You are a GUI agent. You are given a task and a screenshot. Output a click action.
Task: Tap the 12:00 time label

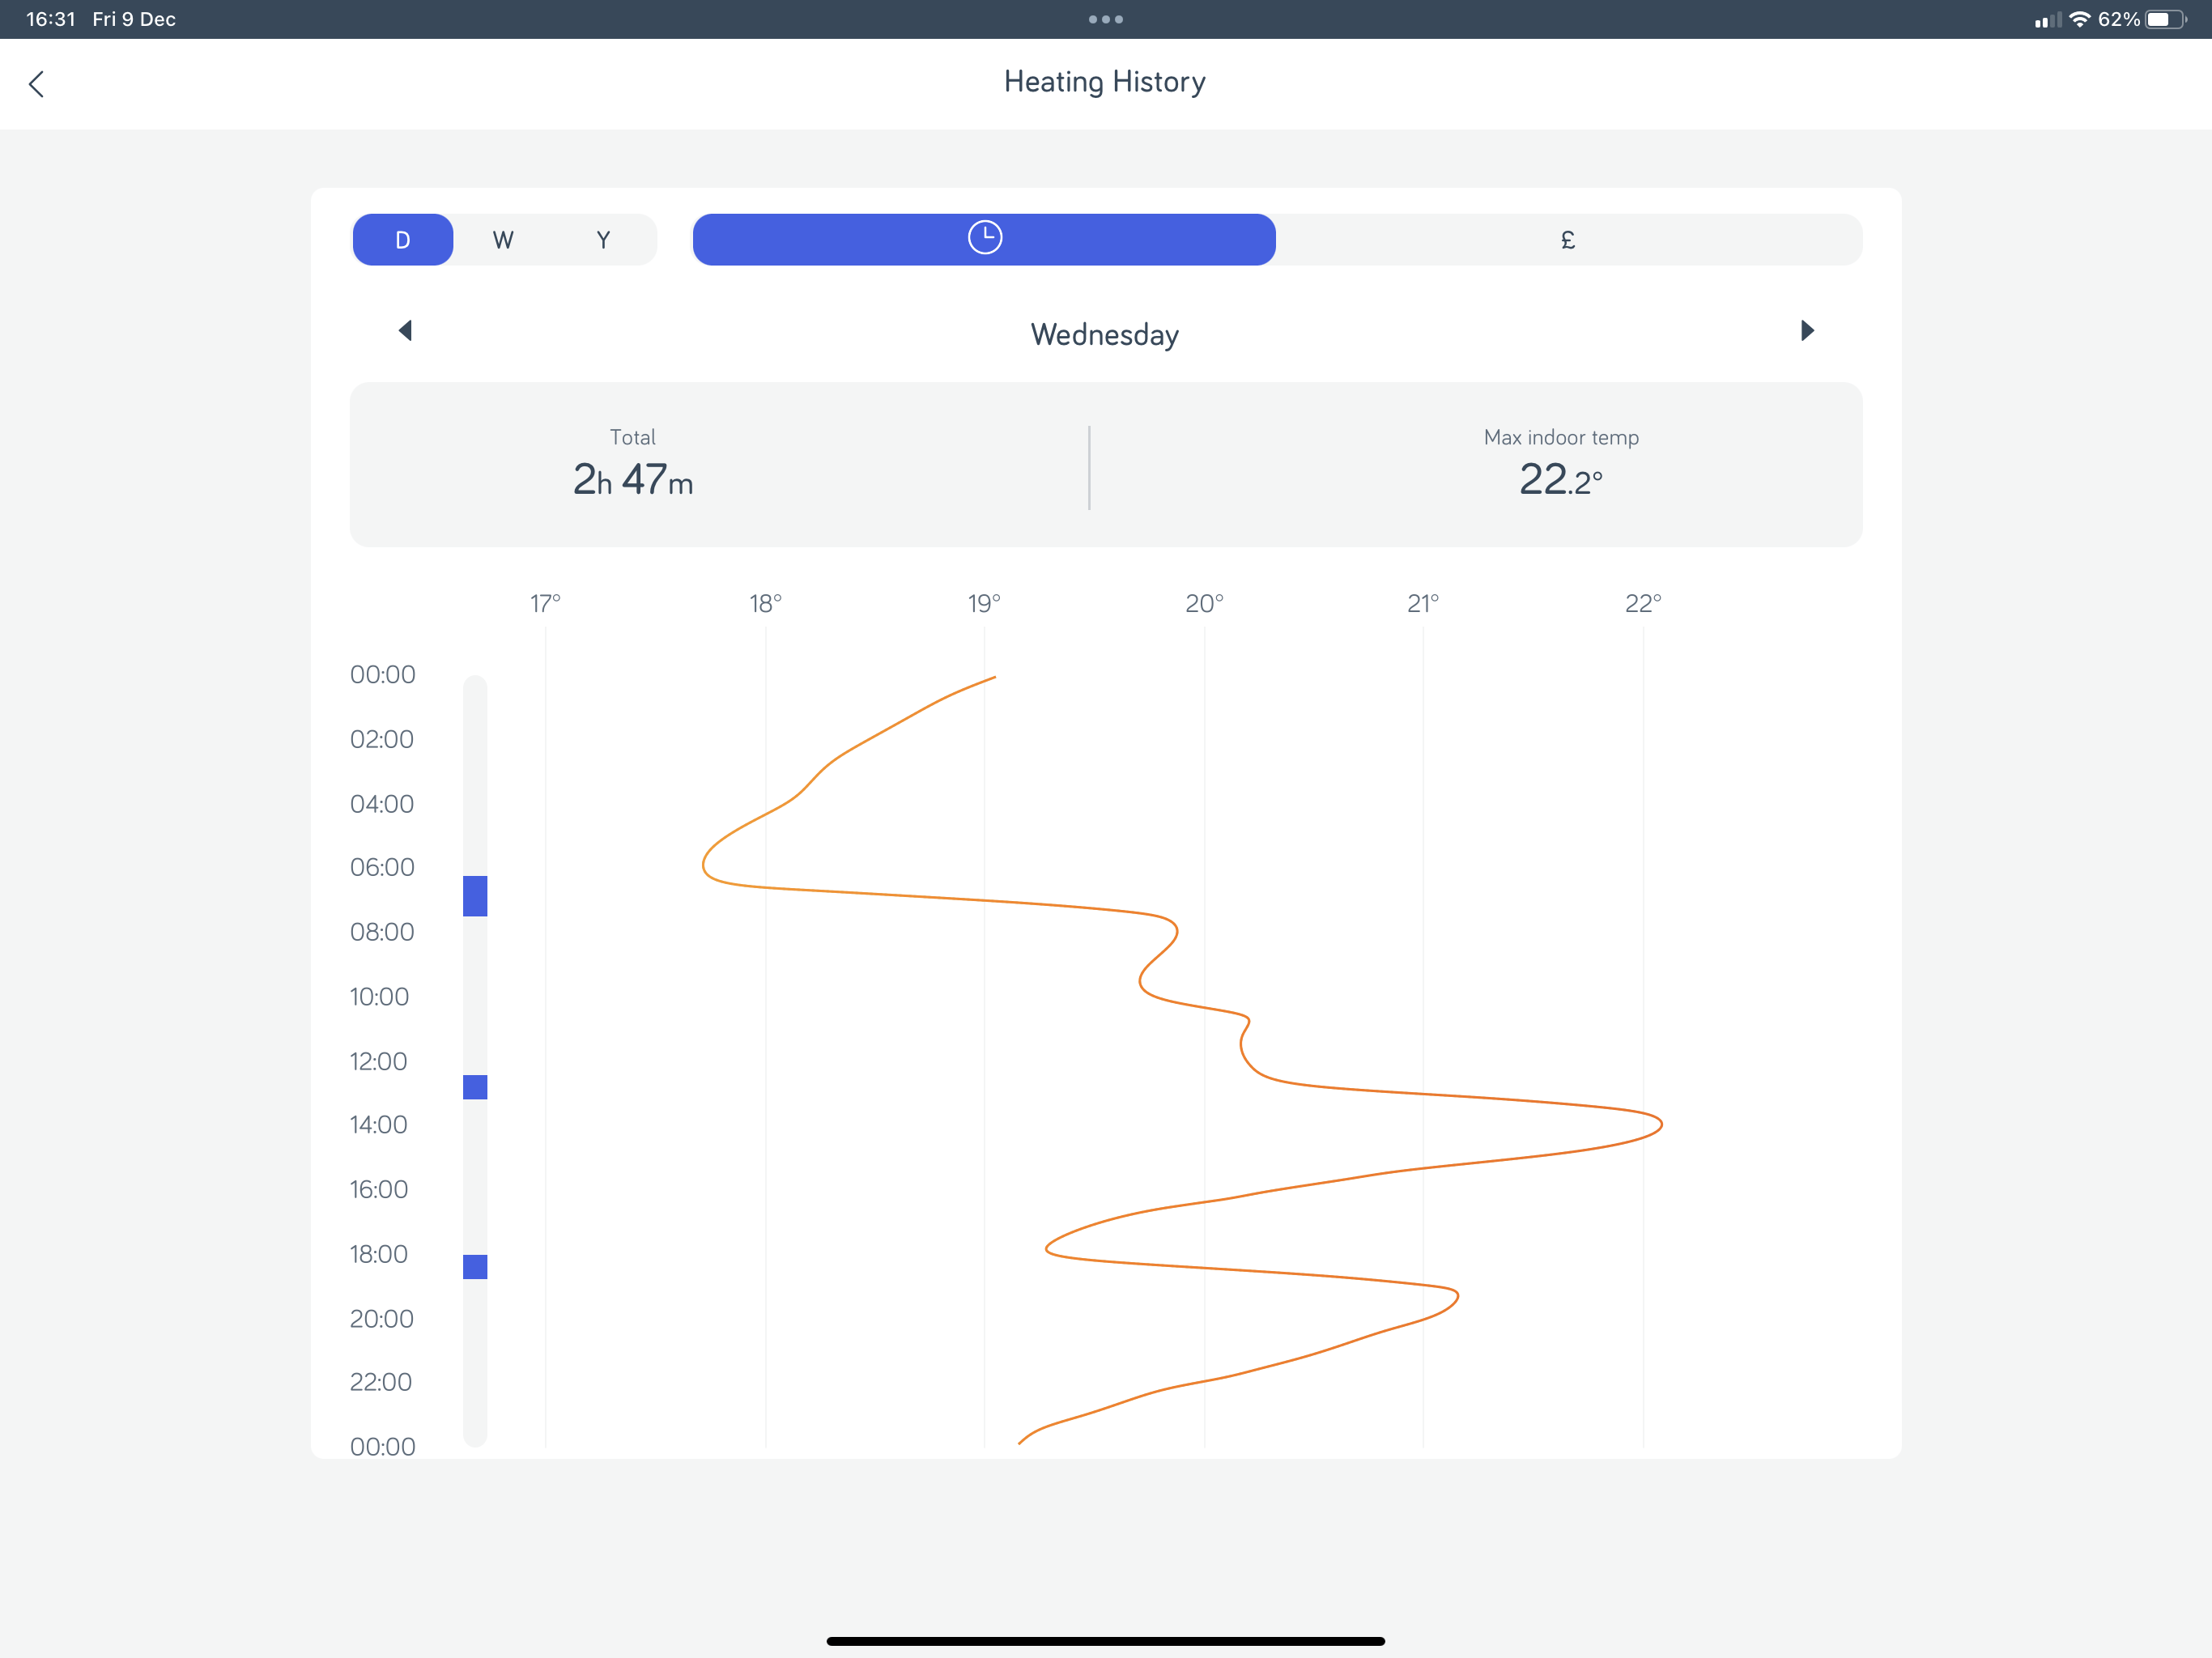click(x=378, y=1061)
